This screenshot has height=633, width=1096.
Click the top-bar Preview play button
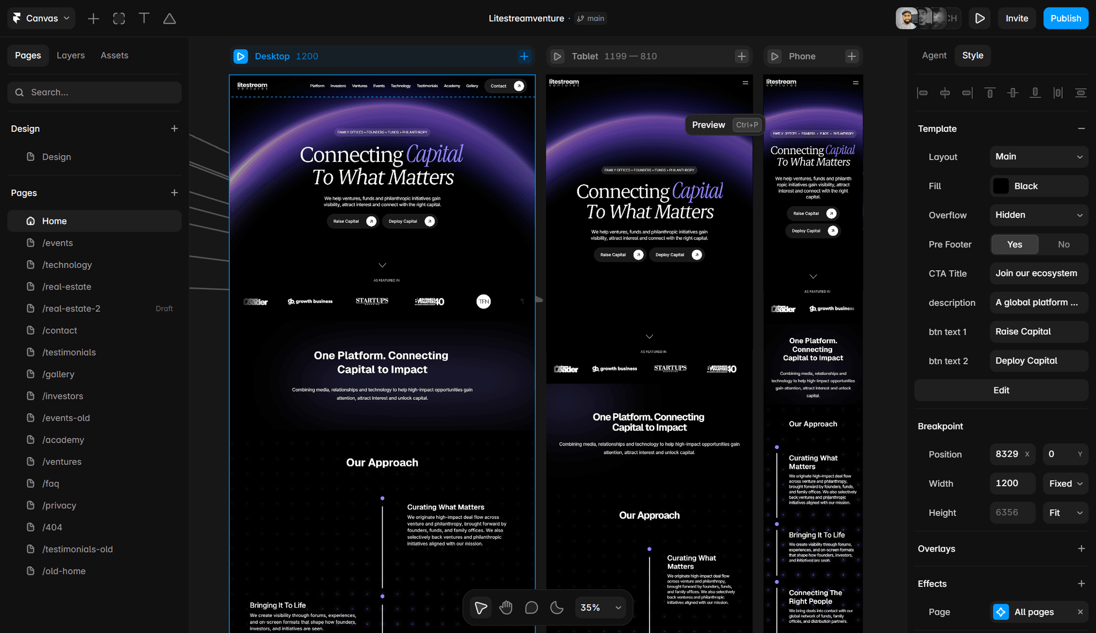979,18
